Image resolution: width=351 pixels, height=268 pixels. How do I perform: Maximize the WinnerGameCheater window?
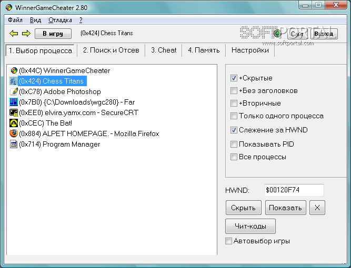pyautogui.click(x=318, y=5)
